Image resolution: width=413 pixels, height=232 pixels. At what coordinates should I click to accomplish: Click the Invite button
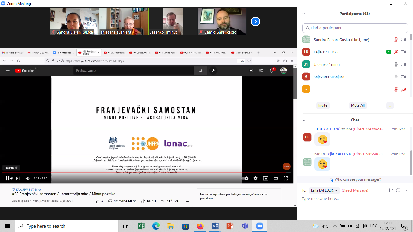[323, 105]
